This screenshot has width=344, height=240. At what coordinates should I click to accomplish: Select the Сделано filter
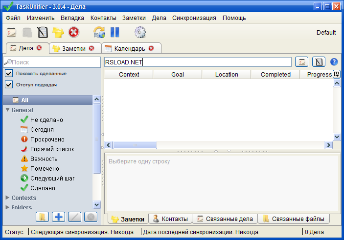pos(38,188)
